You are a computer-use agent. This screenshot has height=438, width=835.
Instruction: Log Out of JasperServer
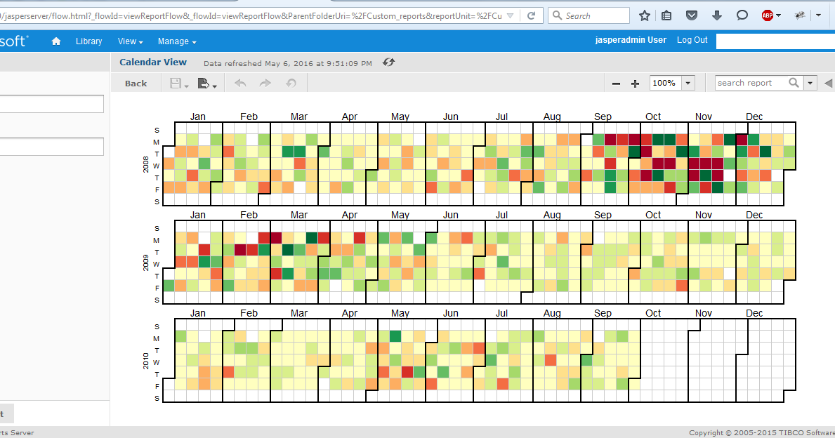pos(692,40)
